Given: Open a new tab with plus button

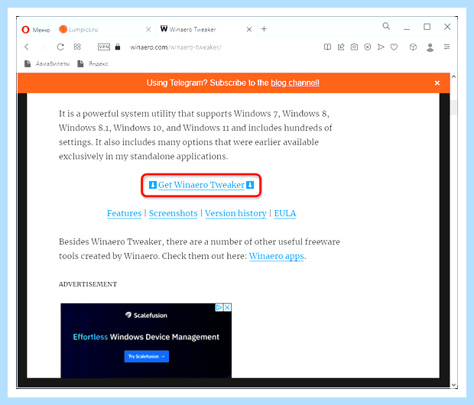Looking at the screenshot, I should pos(264,29).
